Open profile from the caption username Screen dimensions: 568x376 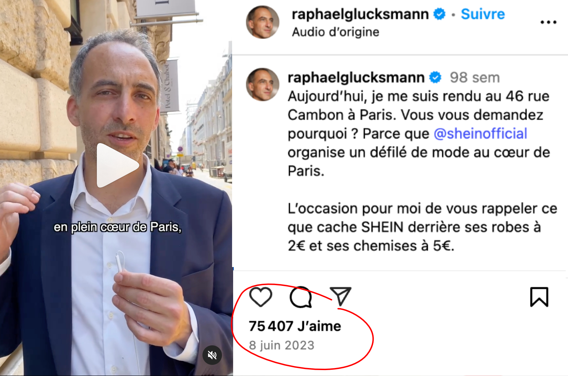(356, 77)
